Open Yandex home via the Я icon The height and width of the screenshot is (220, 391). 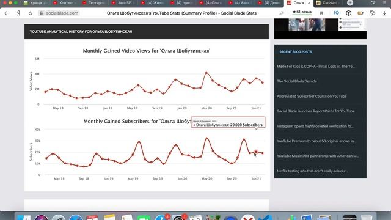18,13
